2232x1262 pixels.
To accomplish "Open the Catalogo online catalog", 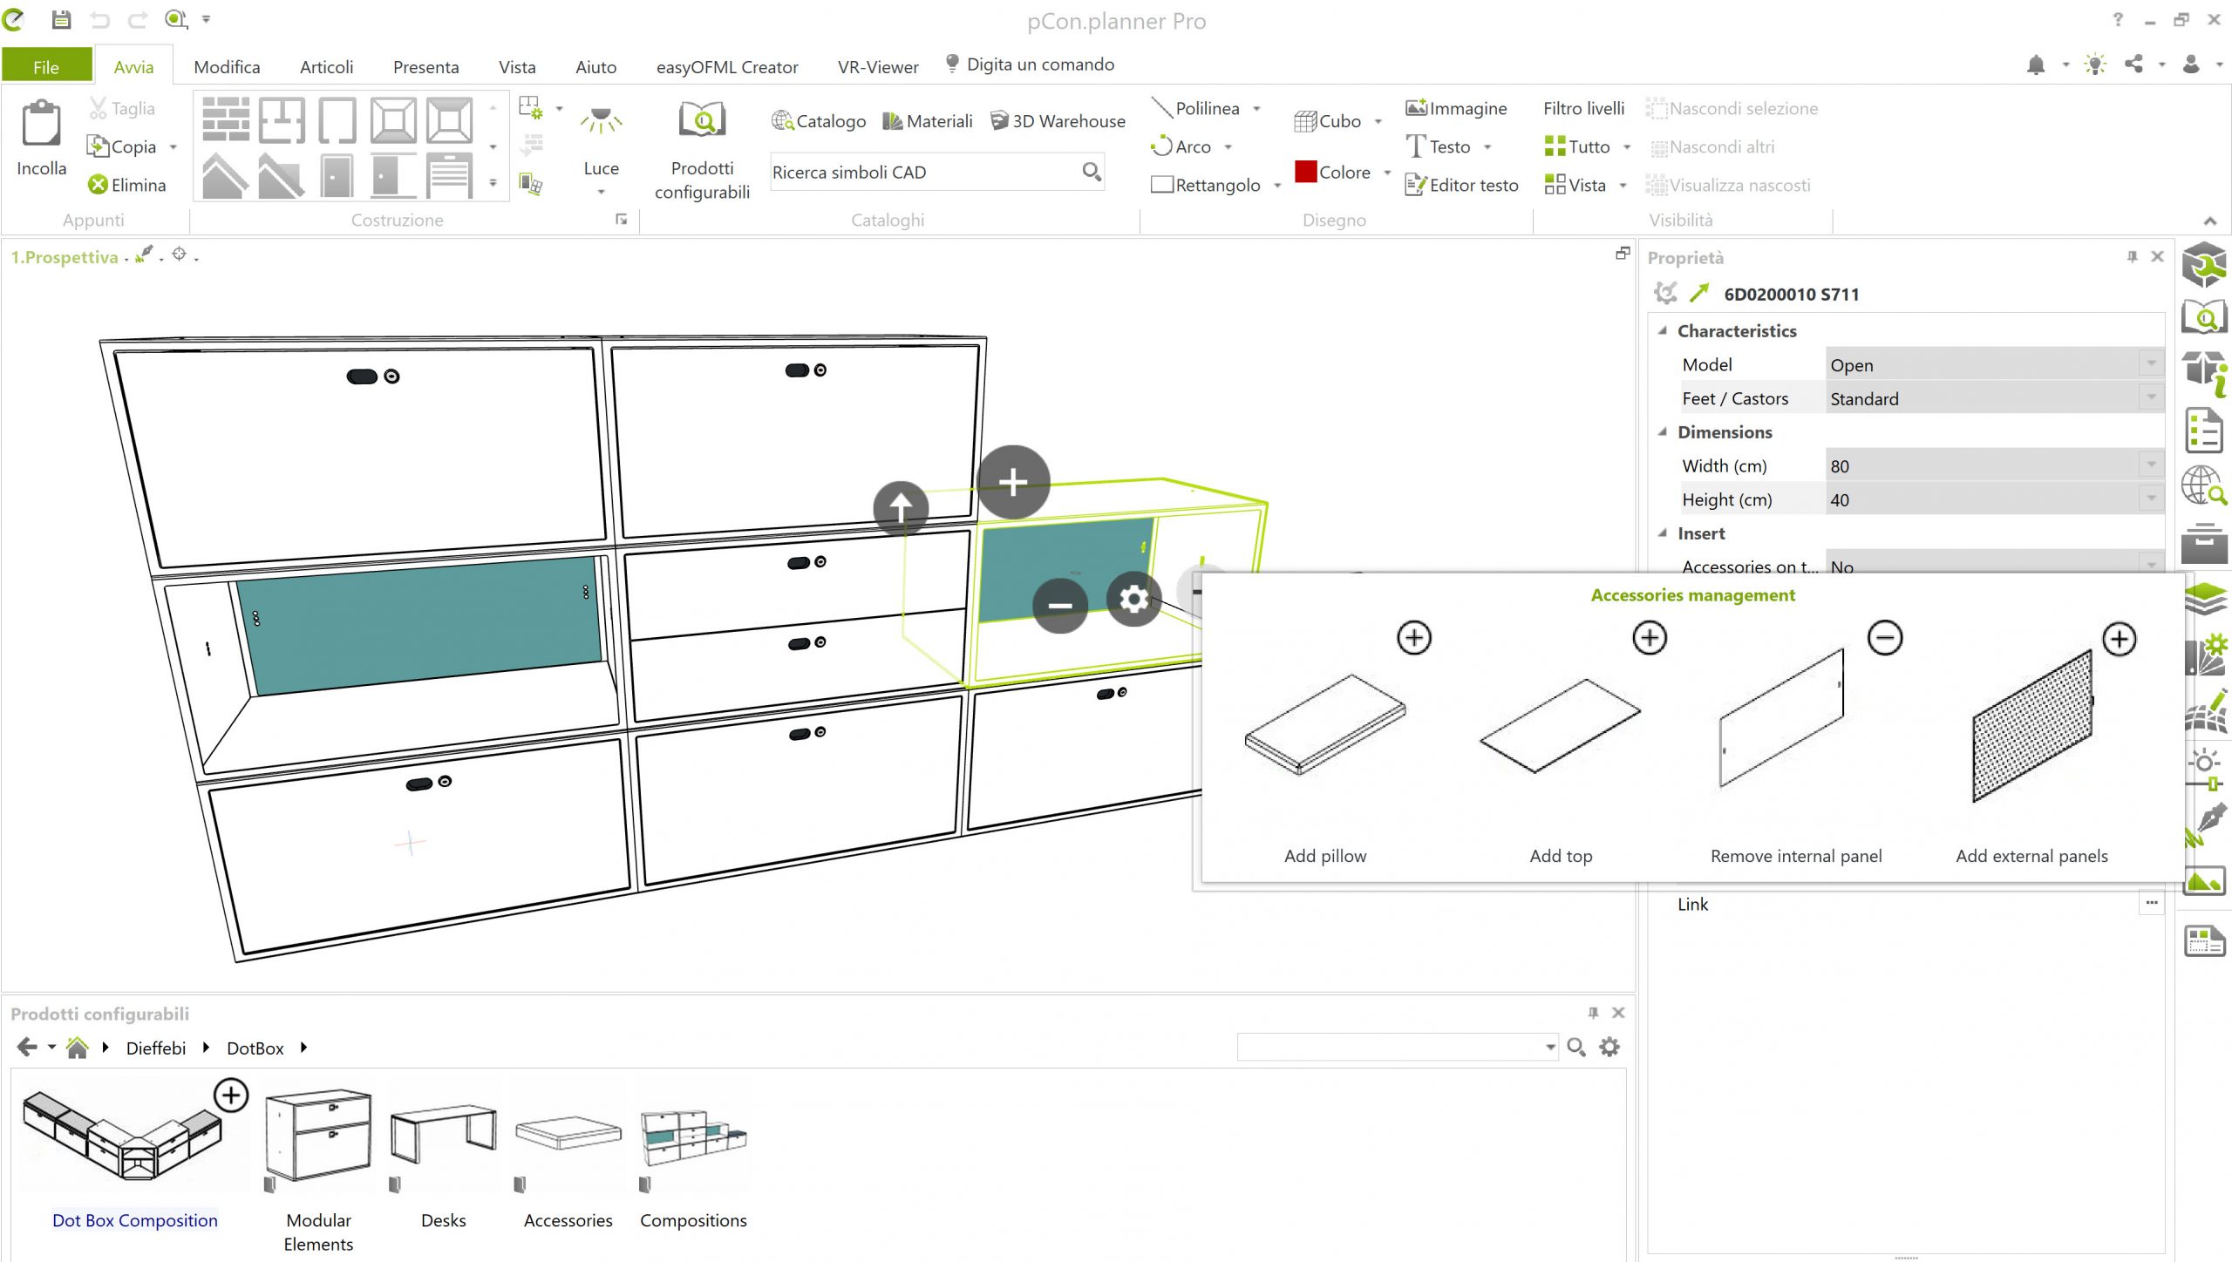I will (x=819, y=121).
